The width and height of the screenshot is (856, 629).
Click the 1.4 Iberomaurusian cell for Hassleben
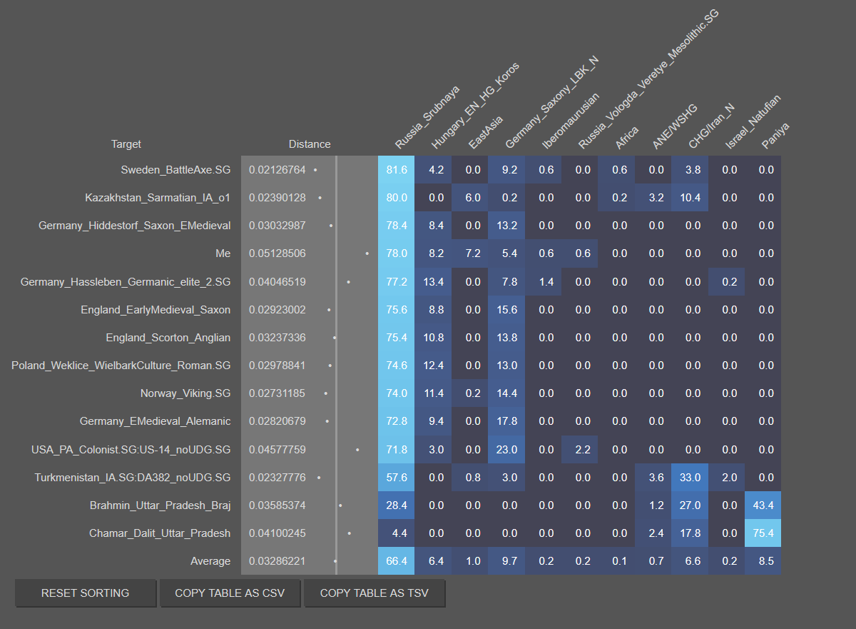(x=544, y=282)
